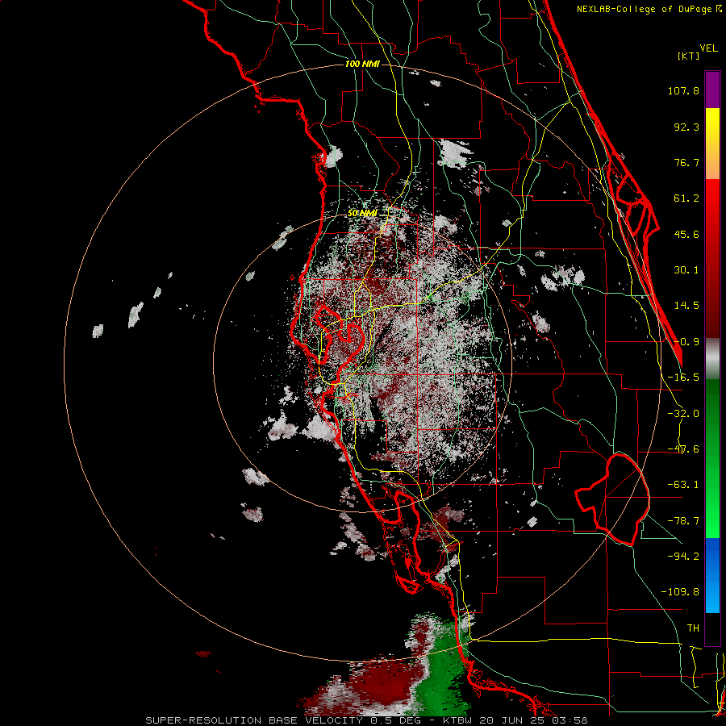The image size is (726, 726).
Task: Click the -47.6 value on the velocity scale
Action: point(683,449)
